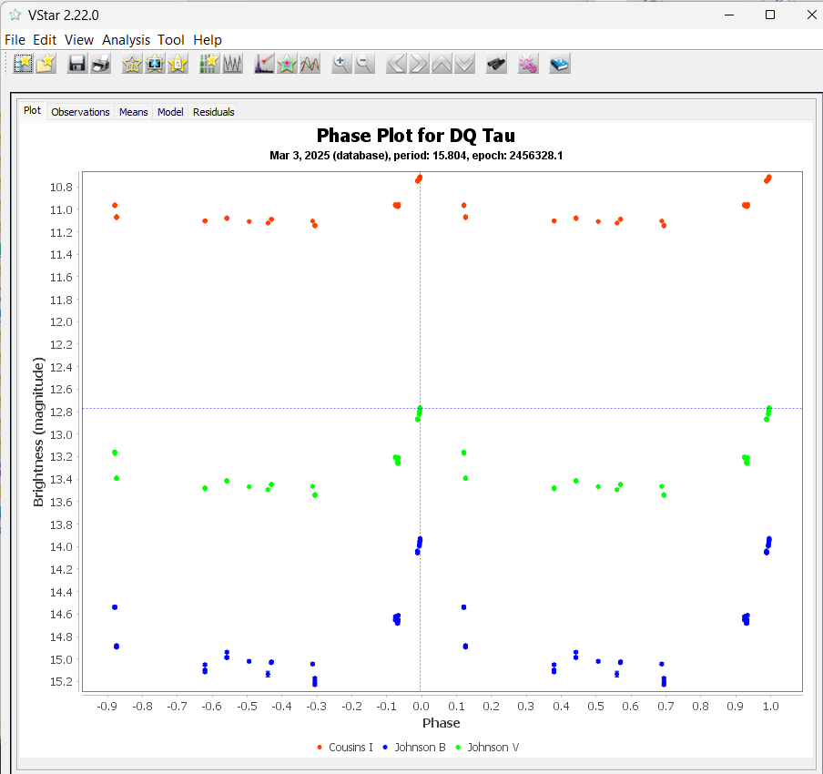The width and height of the screenshot is (823, 774).
Task: Click the star with chart (second star) icon
Action: click(155, 64)
